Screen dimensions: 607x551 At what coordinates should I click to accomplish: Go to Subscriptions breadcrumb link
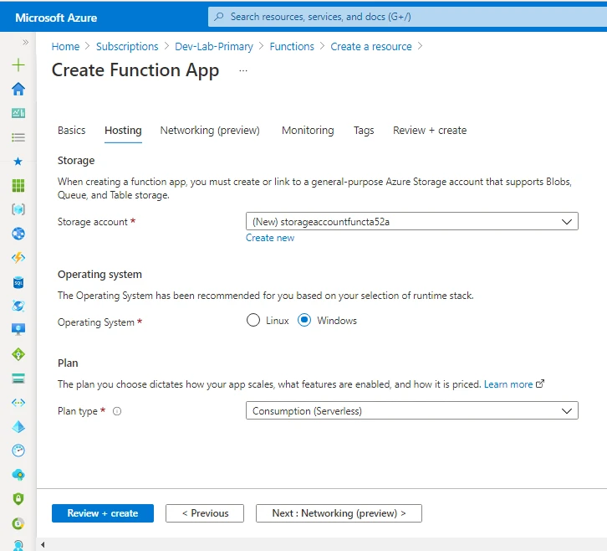click(x=127, y=47)
